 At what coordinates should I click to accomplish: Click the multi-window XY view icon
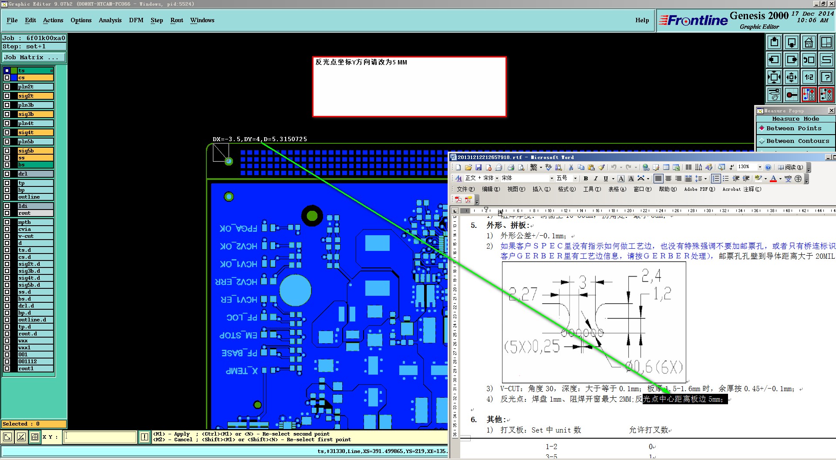coord(826,42)
